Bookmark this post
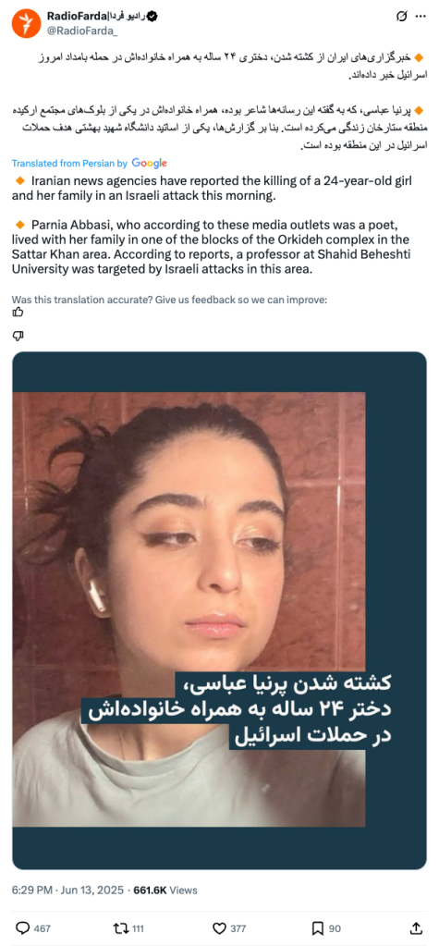 [318, 928]
